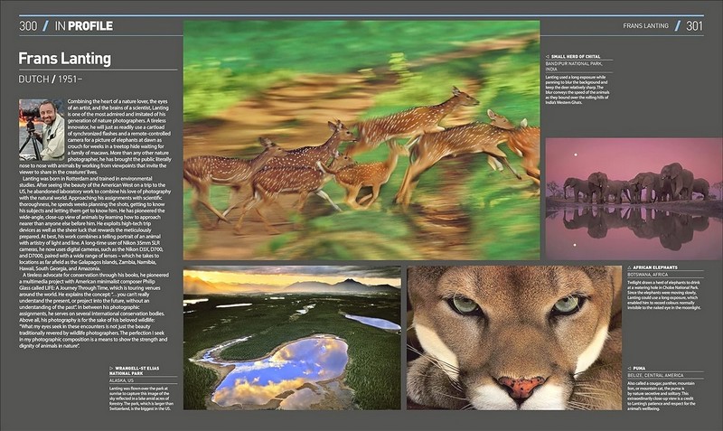Click the arrow marker beside Wrangell-St Elias caption
The width and height of the screenshot is (723, 431).
111,369
